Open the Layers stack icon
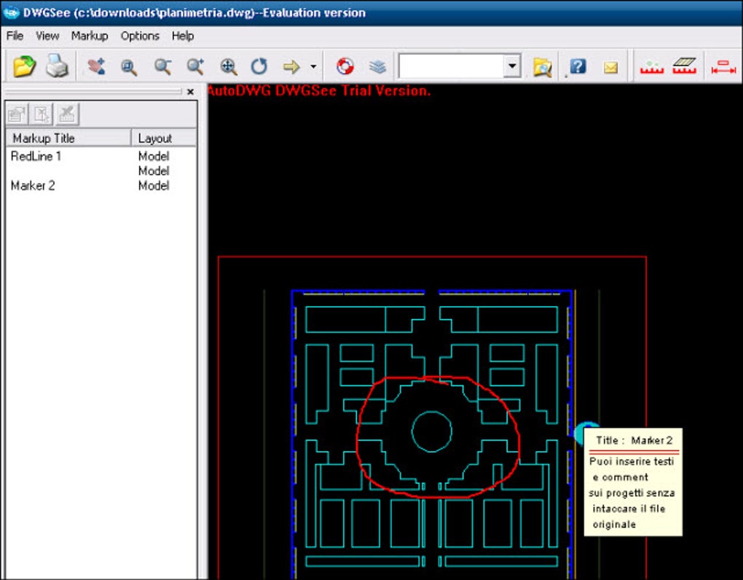This screenshot has height=580, width=743. point(377,67)
